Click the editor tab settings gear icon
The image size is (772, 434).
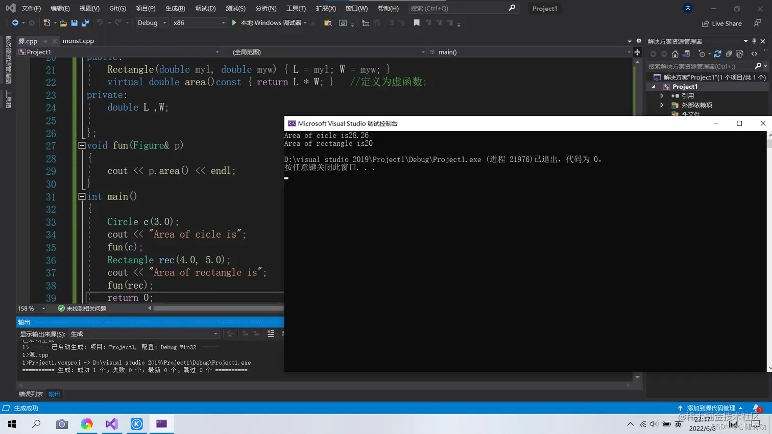coord(639,41)
